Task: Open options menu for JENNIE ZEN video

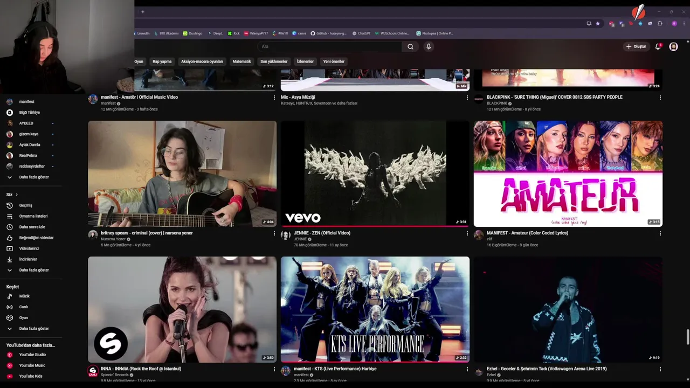Action: [467, 233]
